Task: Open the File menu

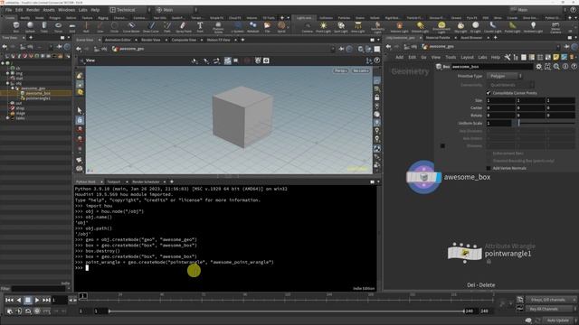Action: [8, 10]
